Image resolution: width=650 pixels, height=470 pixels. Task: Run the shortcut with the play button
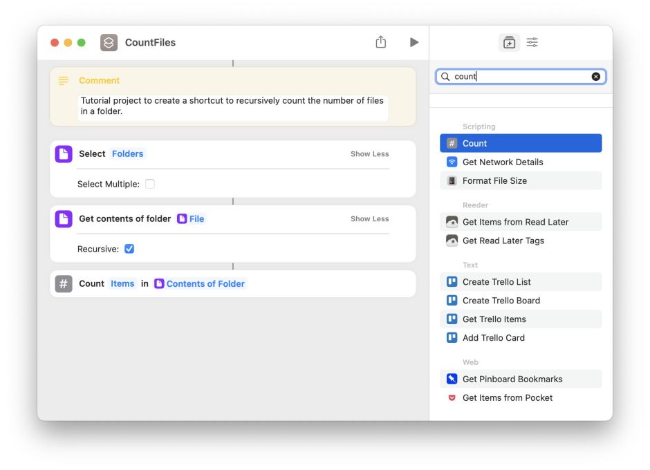[414, 42]
